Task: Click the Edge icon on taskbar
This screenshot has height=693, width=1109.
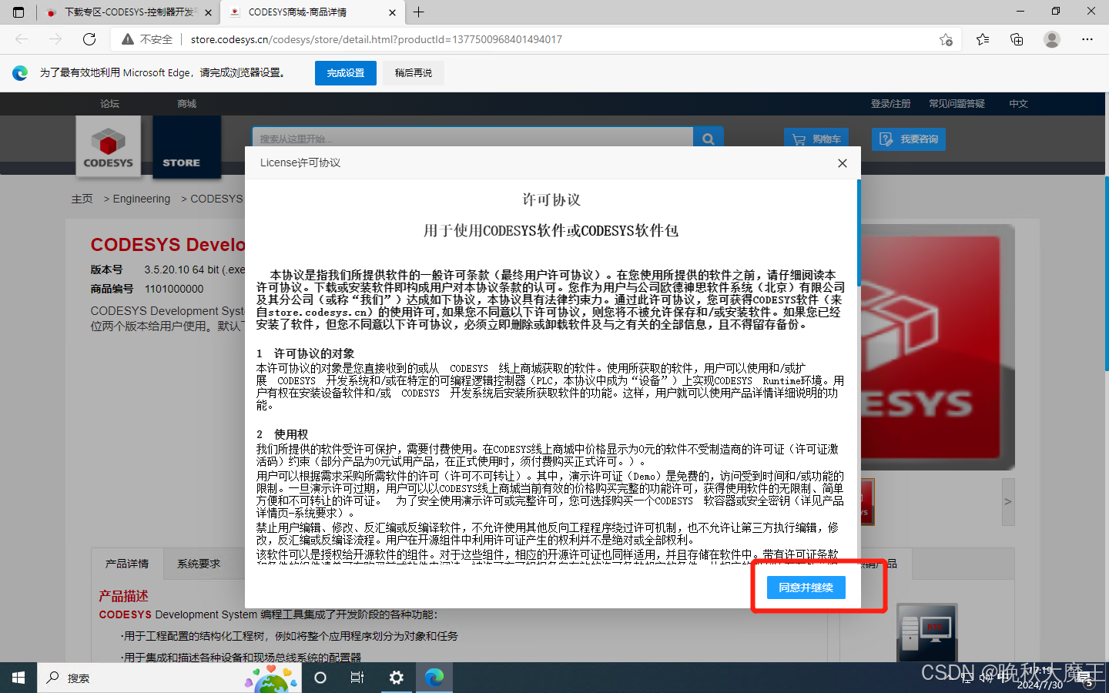Action: coord(434,678)
